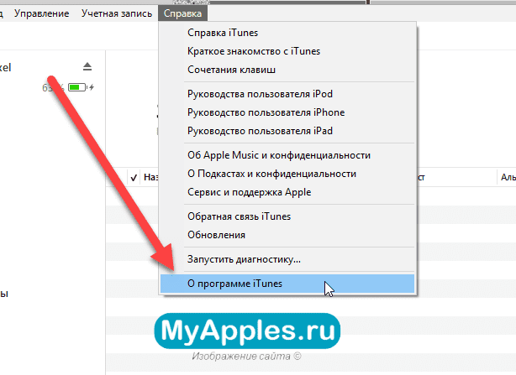This screenshot has height=375, width=516.
Task: Open Сочетания клавиш entry
Action: coord(287,70)
